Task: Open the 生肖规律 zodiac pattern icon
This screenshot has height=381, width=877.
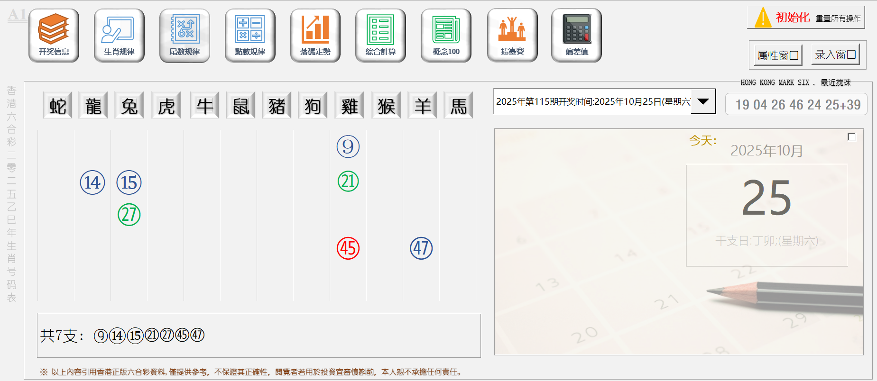Action: coord(119,35)
